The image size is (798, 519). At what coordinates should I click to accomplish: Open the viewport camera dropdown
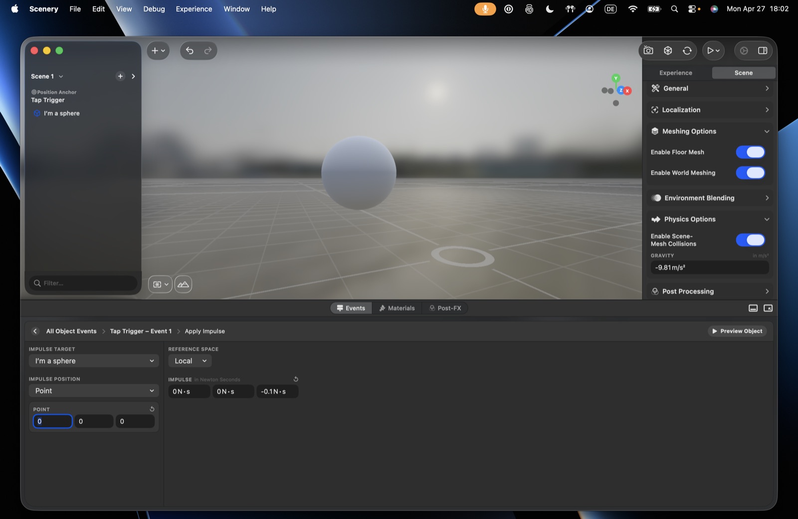tap(160, 284)
